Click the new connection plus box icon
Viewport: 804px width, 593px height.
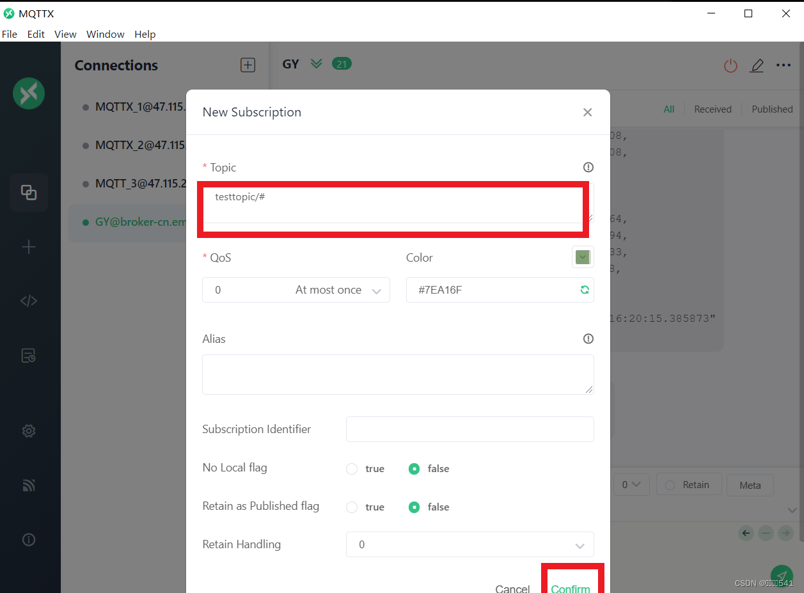pyautogui.click(x=248, y=65)
